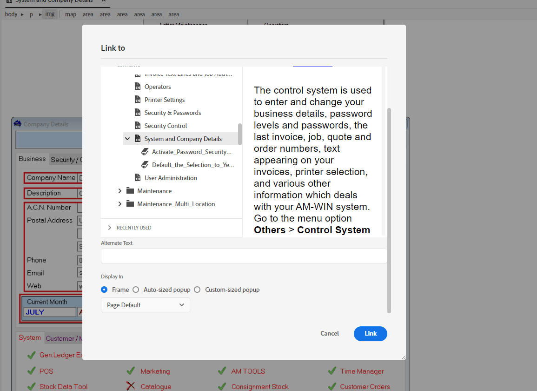Select the Auto-sized popup option
The width and height of the screenshot is (537, 391).
136,289
